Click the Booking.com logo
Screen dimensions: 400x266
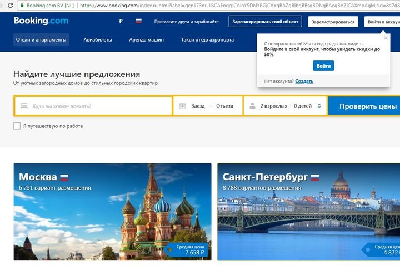[41, 21]
